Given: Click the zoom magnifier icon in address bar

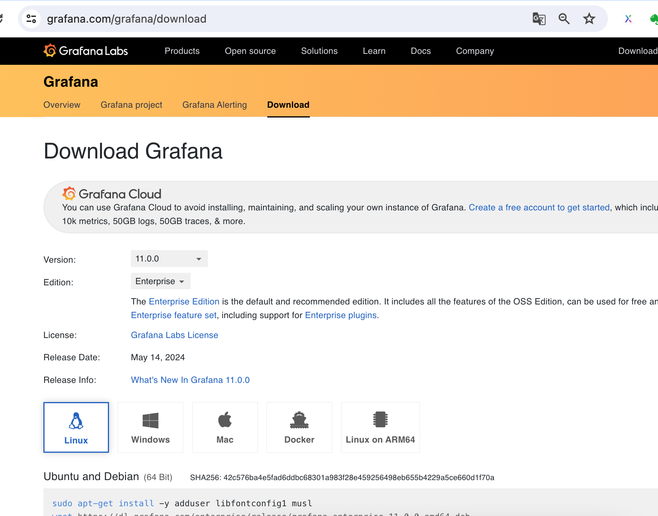Looking at the screenshot, I should click(564, 19).
